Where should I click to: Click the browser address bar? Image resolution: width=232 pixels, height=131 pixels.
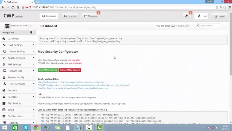click(x=118, y=7)
